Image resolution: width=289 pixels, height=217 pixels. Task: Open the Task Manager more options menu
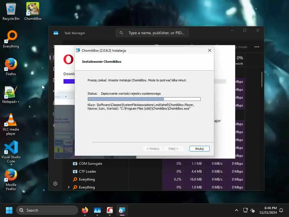(x=257, y=47)
